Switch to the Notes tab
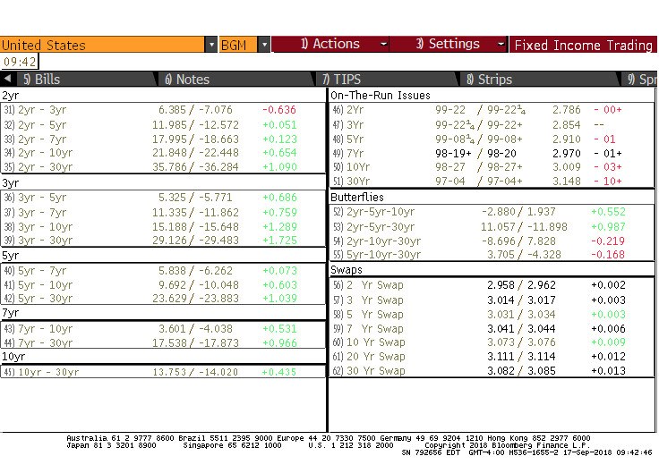Viewport: 659px width, 473px height. (235, 79)
